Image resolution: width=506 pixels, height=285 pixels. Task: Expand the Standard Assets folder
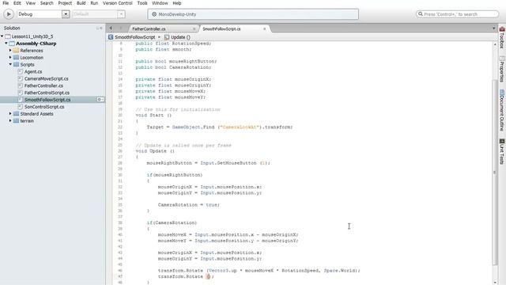[10, 114]
